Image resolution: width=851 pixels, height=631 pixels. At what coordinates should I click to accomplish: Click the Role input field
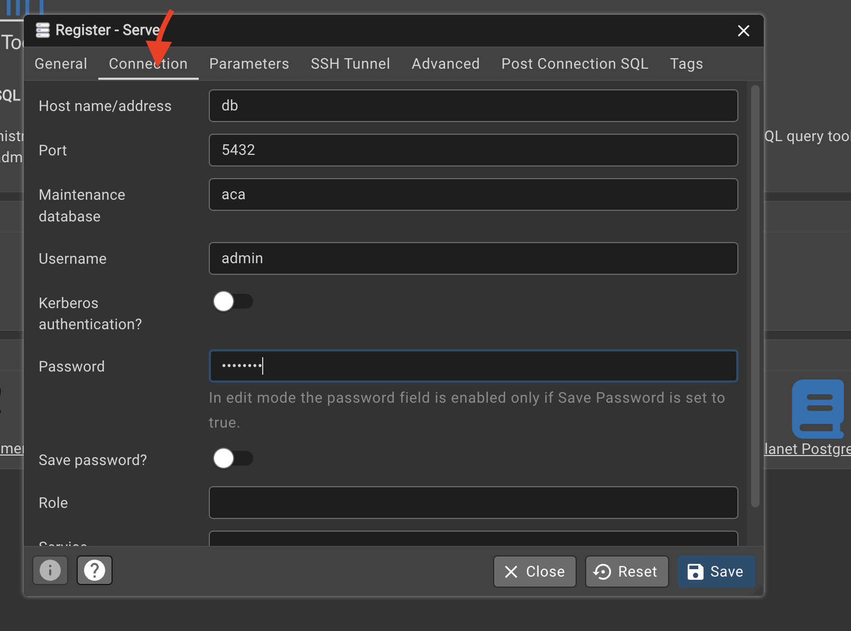coord(473,503)
